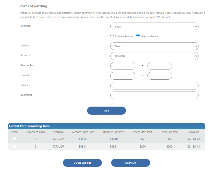Open the Protocol dropdown showing TCP/UDP
212x174 pixels.
(154, 56)
